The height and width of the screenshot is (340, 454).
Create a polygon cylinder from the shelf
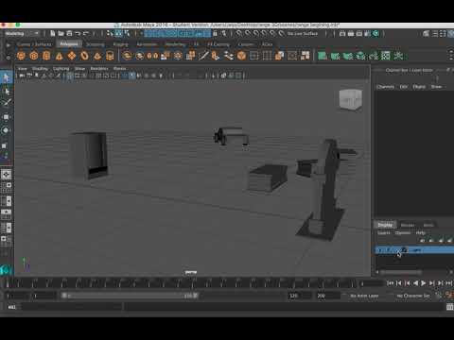pos(46,56)
